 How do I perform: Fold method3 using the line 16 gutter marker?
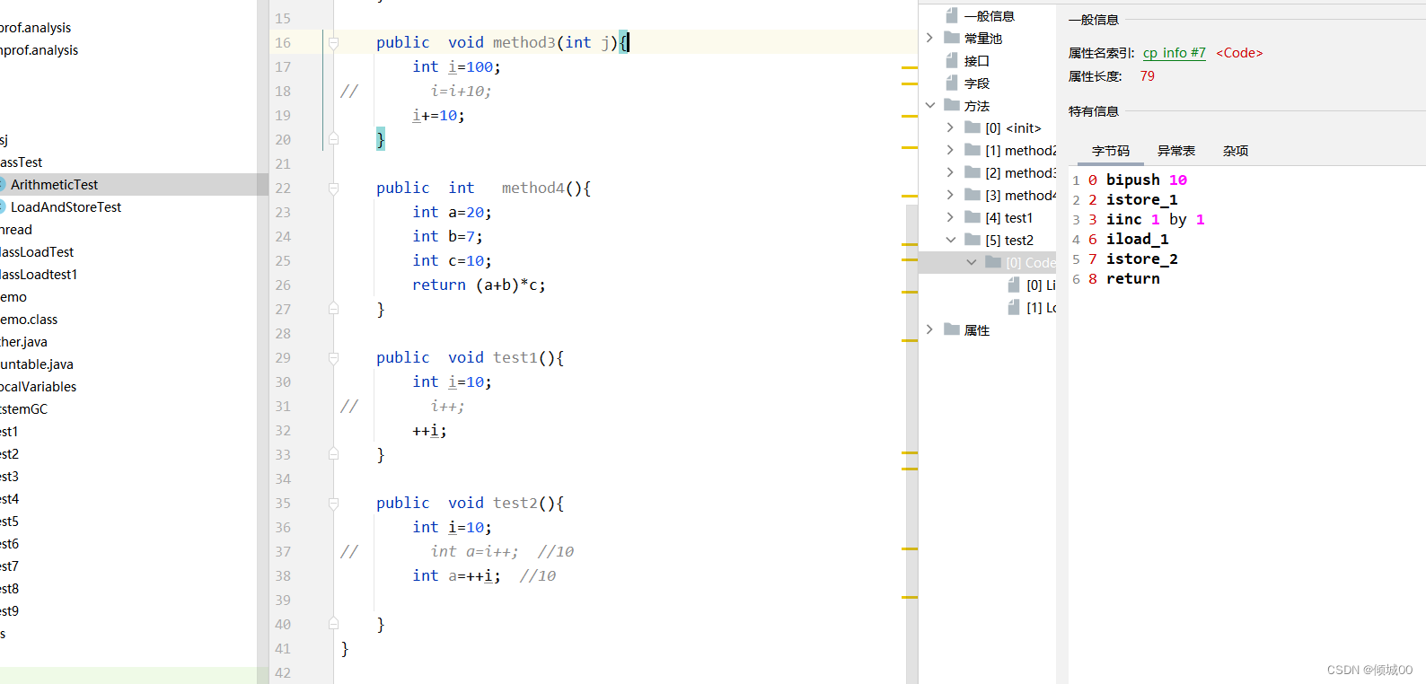click(x=333, y=42)
